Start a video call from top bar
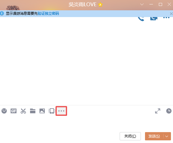 coord(154,19)
